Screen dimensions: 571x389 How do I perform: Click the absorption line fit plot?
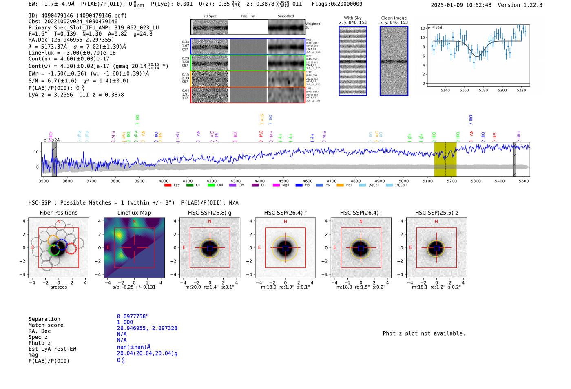[478, 56]
